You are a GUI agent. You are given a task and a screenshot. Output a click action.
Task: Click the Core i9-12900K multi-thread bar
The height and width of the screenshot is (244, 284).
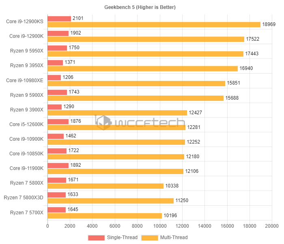146,39
